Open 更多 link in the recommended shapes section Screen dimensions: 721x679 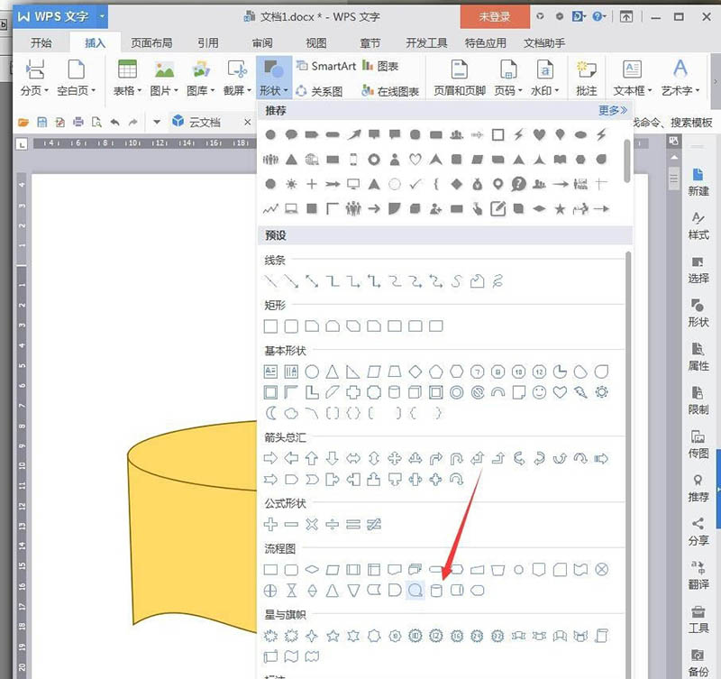(x=610, y=110)
